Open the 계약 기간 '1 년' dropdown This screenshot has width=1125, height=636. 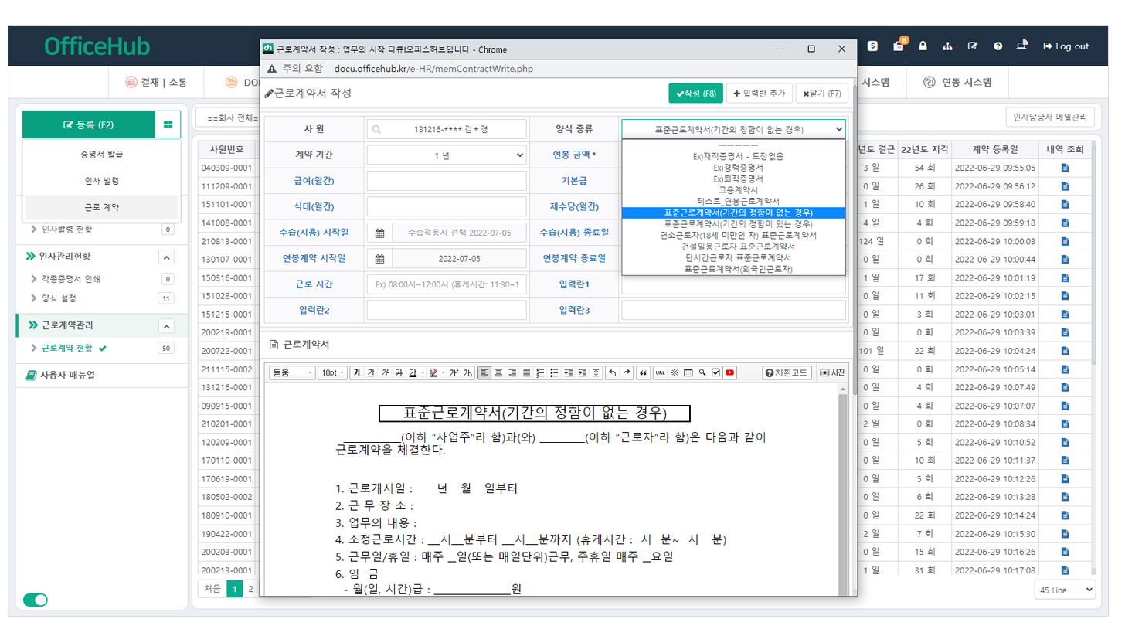coord(447,155)
